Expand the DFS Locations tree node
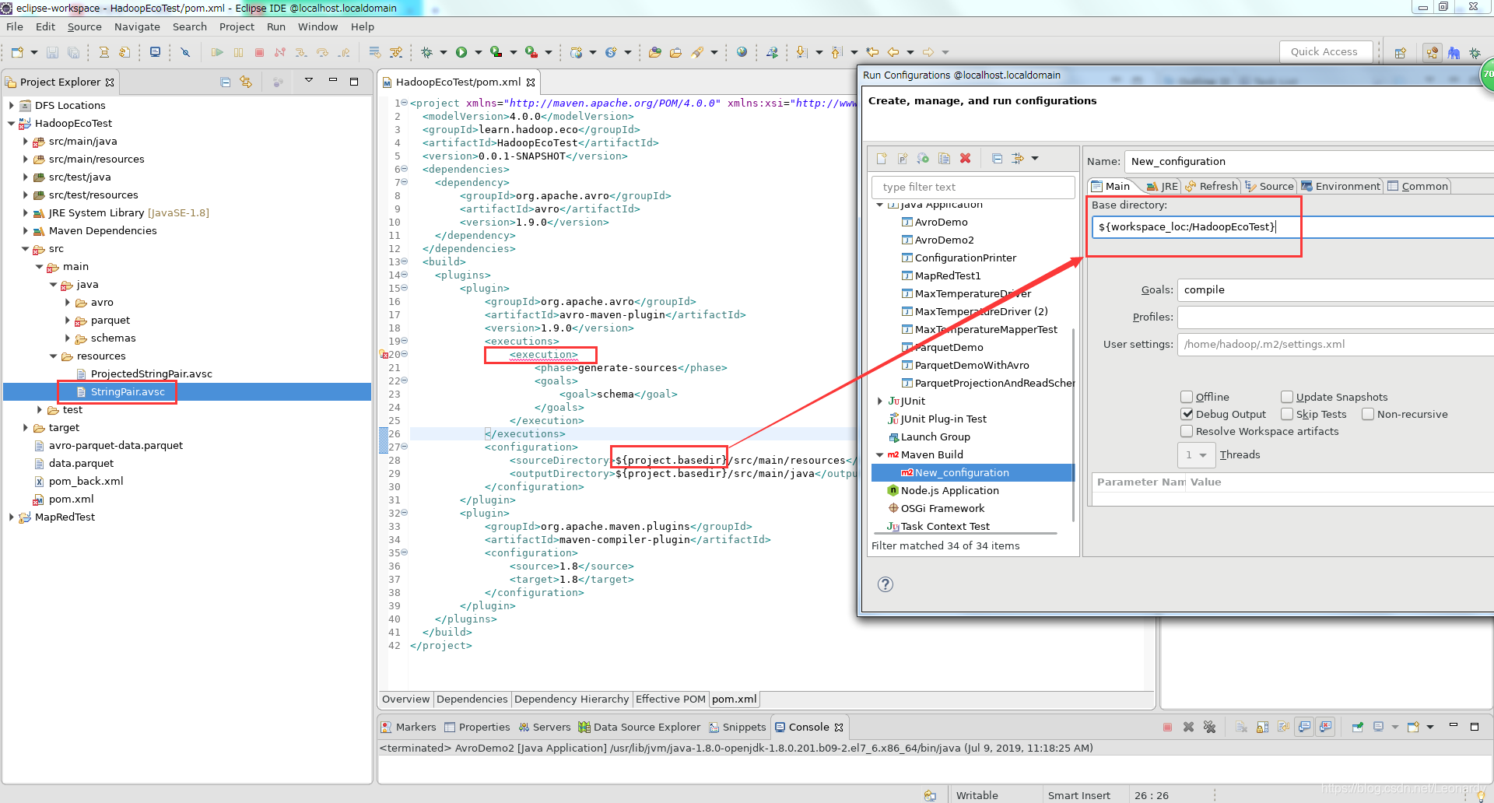This screenshot has height=803, width=1494. click(11, 105)
